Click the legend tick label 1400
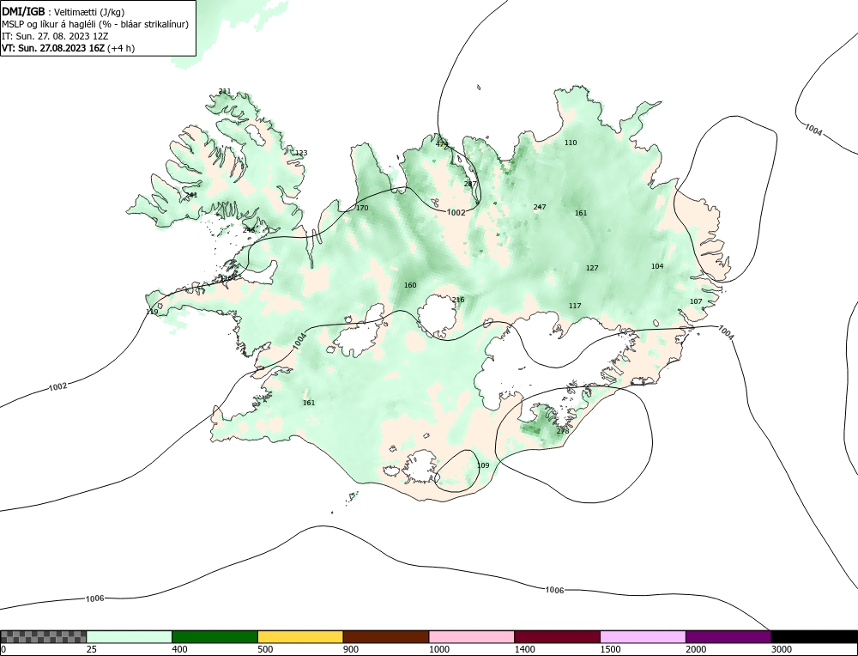 point(525,649)
